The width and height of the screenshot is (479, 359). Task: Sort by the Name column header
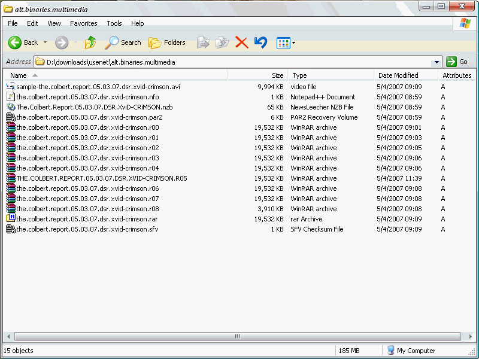116,75
